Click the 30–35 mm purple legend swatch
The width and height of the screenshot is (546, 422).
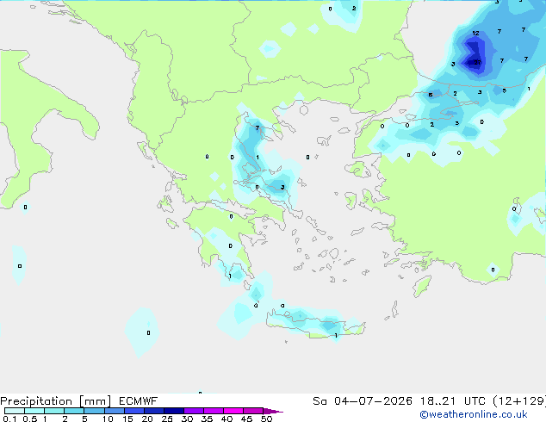pos(194,411)
